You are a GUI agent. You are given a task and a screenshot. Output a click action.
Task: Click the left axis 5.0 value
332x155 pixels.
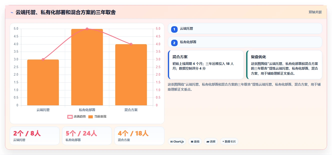[16, 29]
